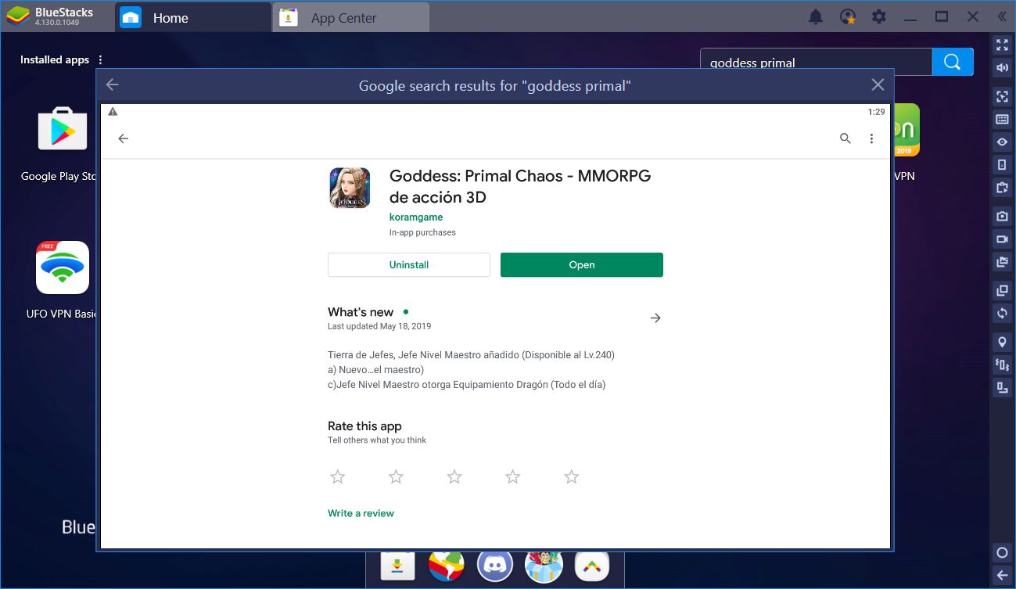Open the monkey gift dock icon
Viewport: 1016px width, 589px height.
click(x=543, y=566)
